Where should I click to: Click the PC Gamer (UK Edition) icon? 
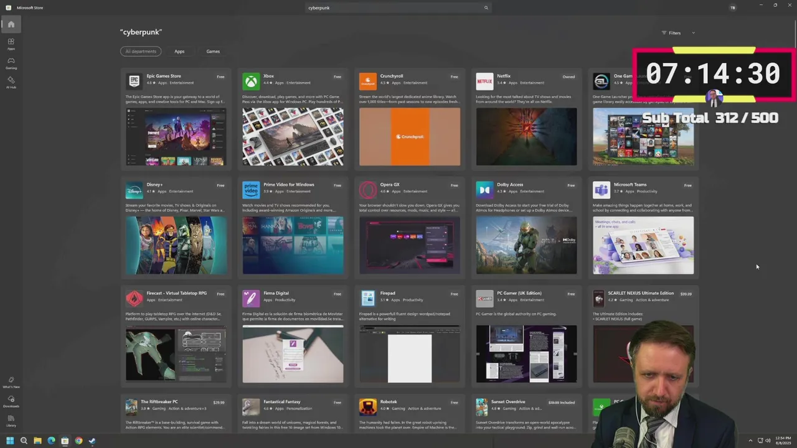tap(484, 298)
